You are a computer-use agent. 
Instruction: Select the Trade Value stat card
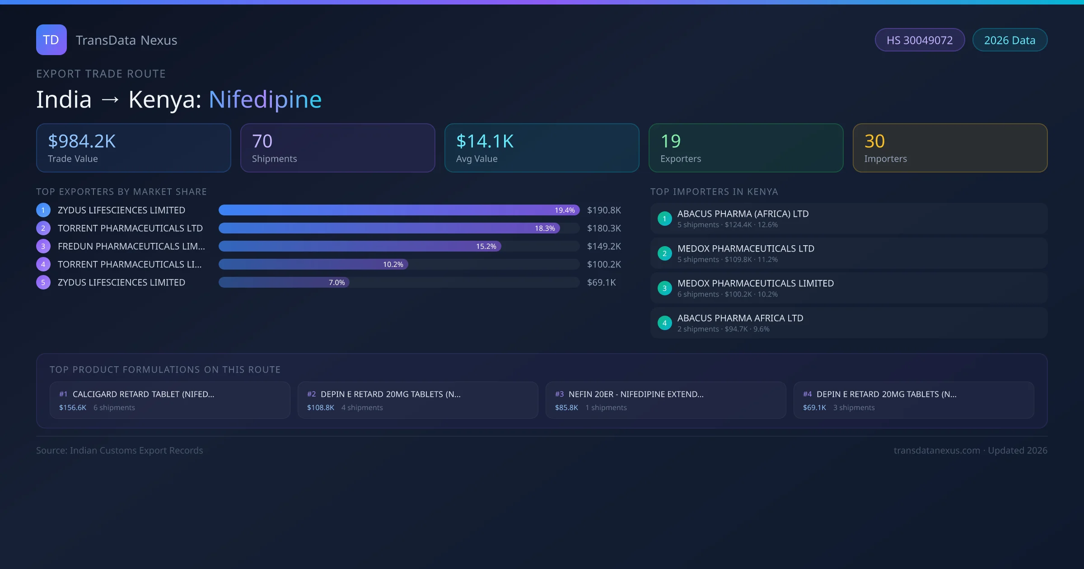click(x=133, y=148)
